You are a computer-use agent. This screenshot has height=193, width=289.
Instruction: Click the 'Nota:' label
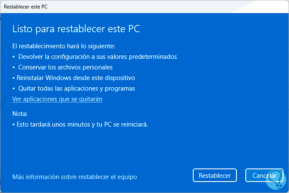point(20,114)
